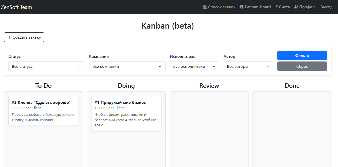Apply filters with the "Фильтр" button
Screen dimensions: 338x167
pos(302,55)
